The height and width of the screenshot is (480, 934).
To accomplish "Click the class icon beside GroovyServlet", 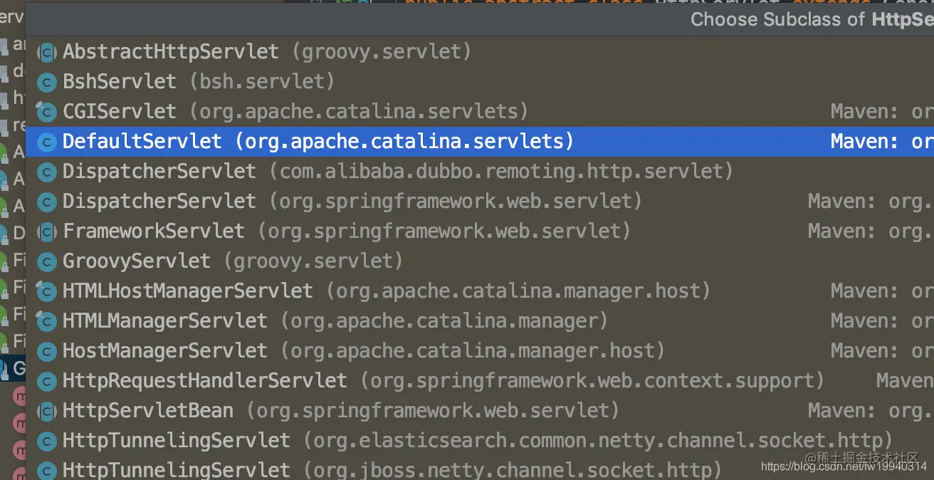I will [x=47, y=261].
